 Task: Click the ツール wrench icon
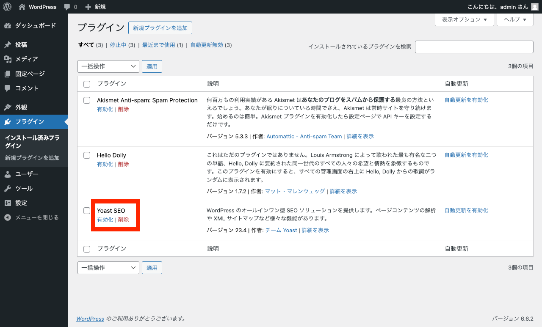coord(8,189)
